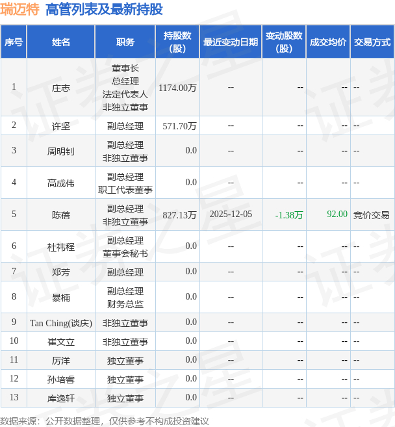Select the name 崔文立

click(61, 342)
